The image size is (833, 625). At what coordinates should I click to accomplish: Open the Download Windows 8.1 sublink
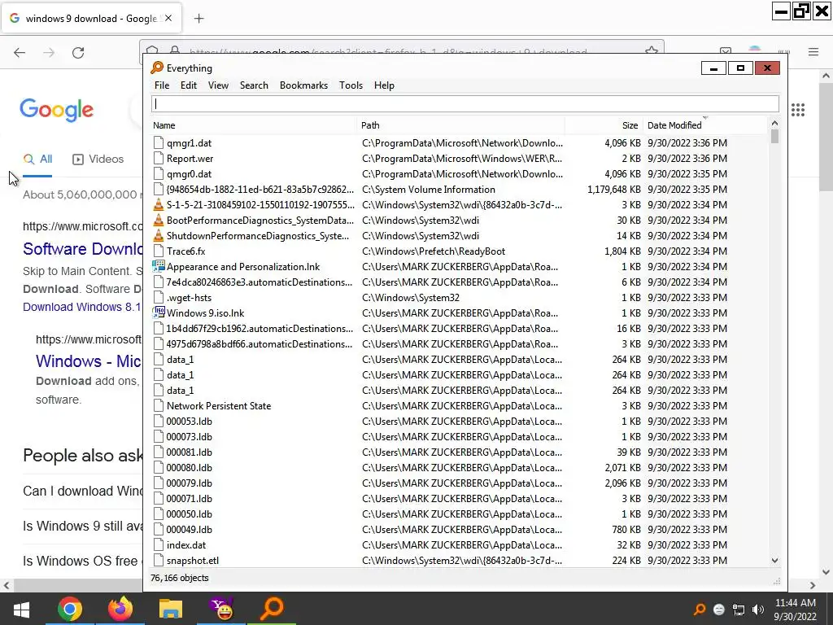(82, 307)
